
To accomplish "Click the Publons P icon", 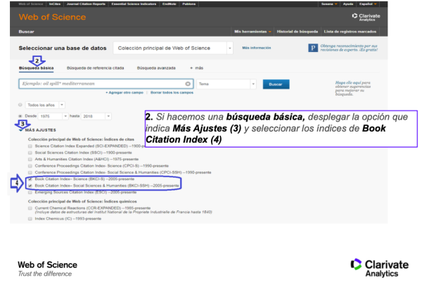I will (313, 48).
